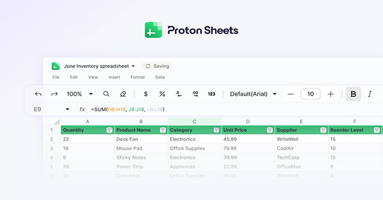The width and height of the screenshot is (383, 200).
Task: Click the Power Strip product cell
Action: tap(141, 167)
